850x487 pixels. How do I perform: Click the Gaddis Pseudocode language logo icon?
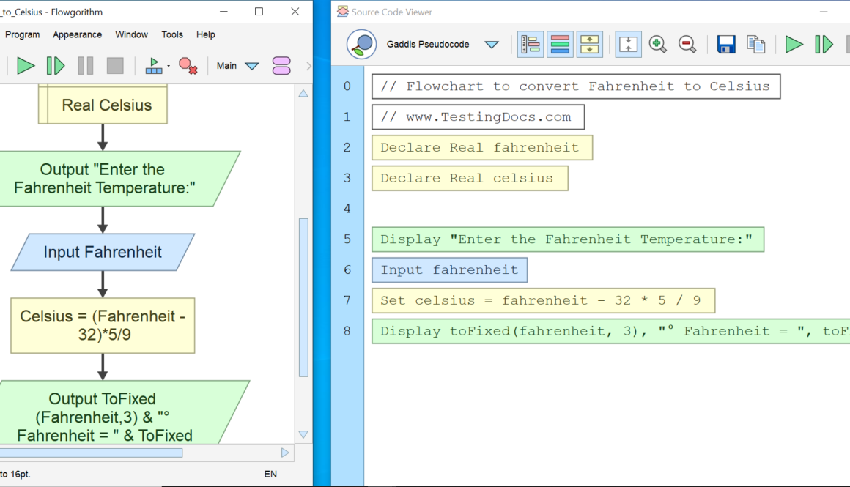click(361, 45)
